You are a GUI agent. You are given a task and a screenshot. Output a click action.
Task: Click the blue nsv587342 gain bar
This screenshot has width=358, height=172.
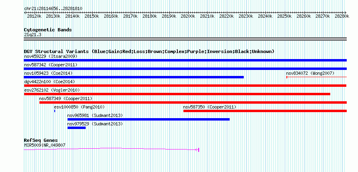click(185, 69)
